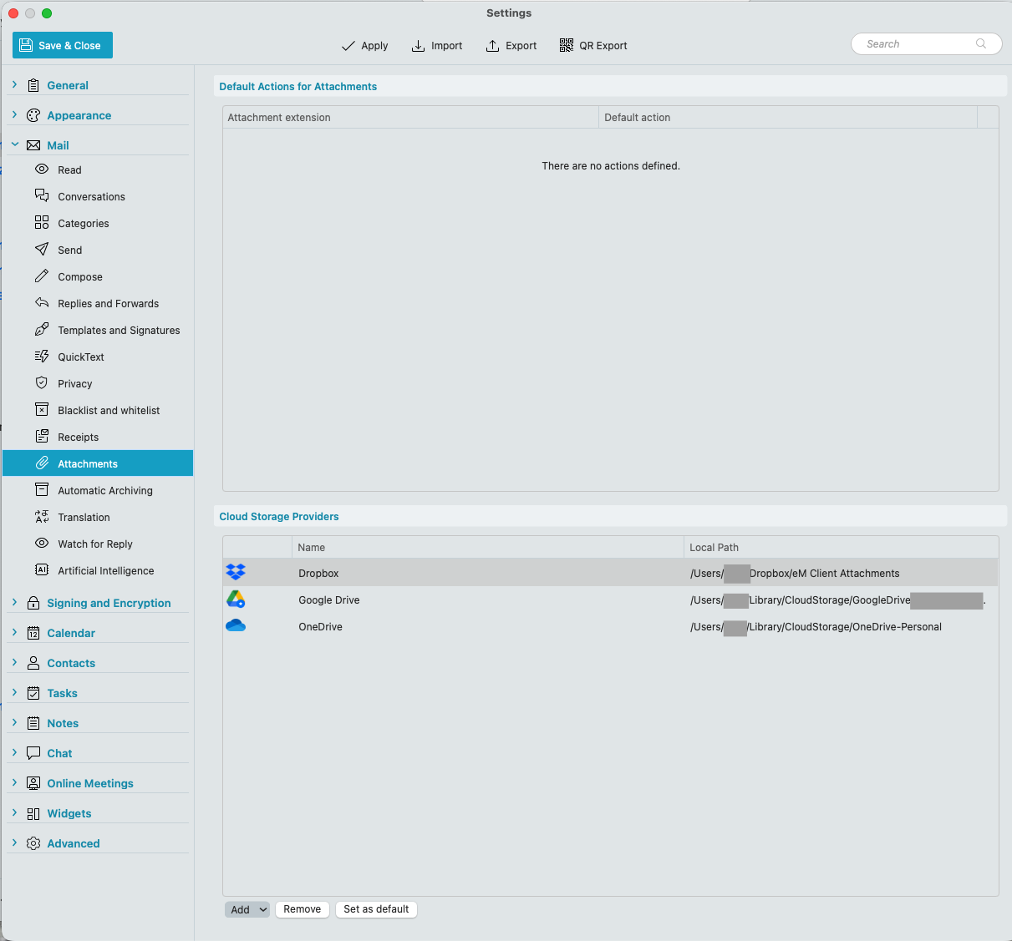The image size is (1012, 941).
Task: Open the Replies and Forwards page
Action: coord(108,303)
